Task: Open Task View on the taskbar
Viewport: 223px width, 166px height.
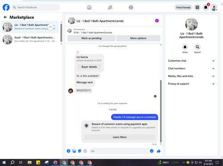Action: 21,162
